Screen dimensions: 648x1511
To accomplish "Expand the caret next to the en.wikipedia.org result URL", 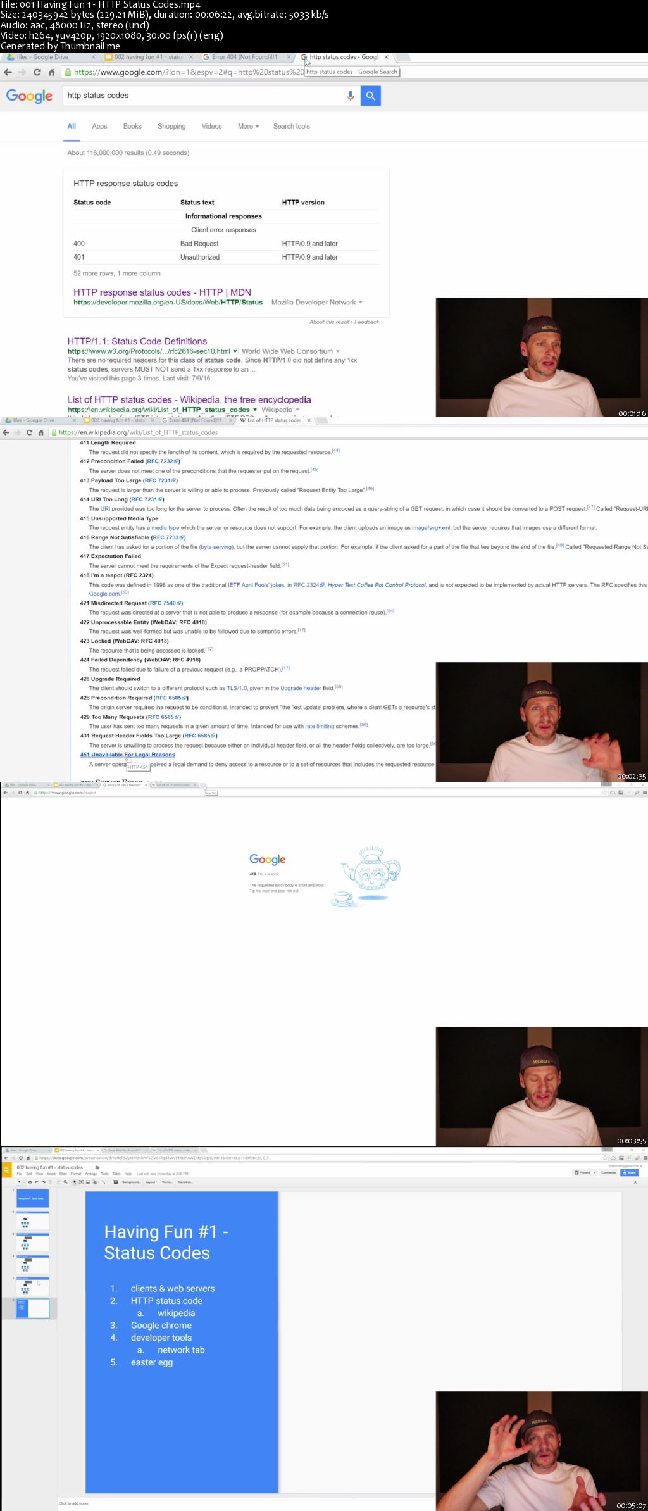I will (x=255, y=410).
